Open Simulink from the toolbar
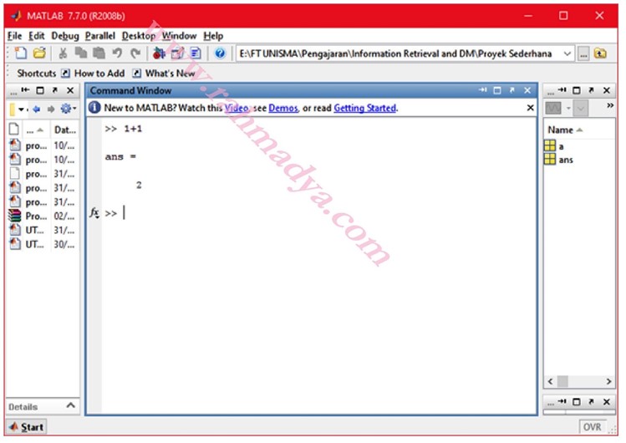 160,53
